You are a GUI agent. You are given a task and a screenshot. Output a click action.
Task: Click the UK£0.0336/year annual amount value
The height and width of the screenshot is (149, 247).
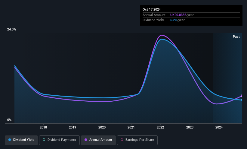click(x=182, y=15)
